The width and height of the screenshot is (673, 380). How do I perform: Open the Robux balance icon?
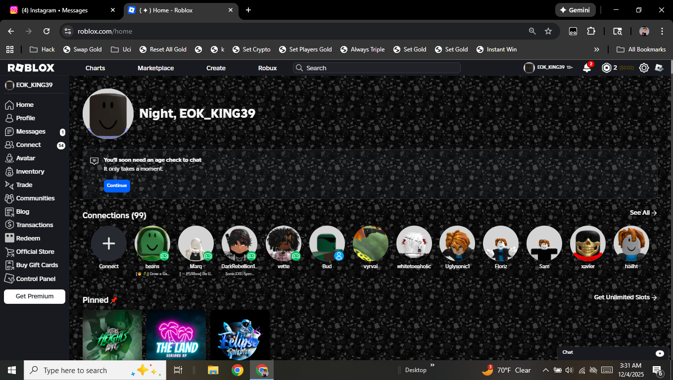(x=607, y=68)
